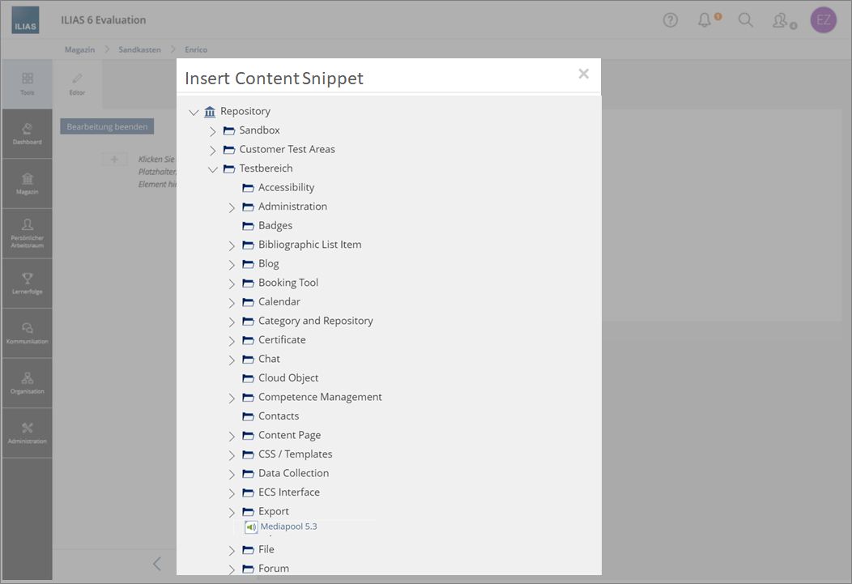
Task: Open the EZ user avatar menu
Action: pyautogui.click(x=823, y=20)
